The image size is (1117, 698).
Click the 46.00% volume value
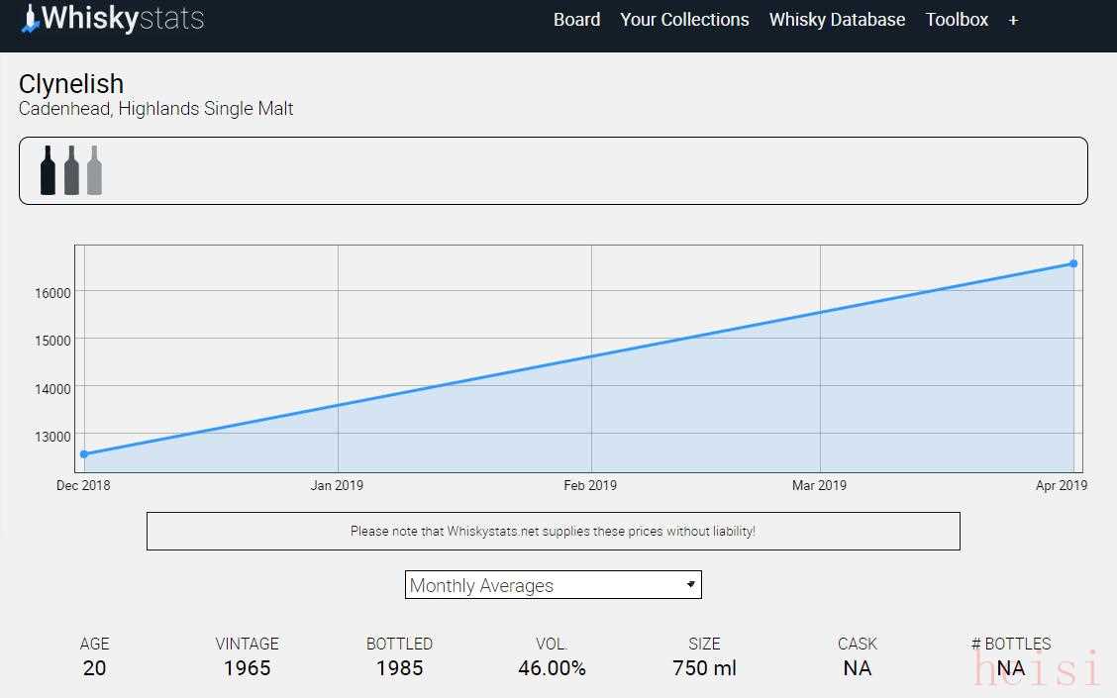pyautogui.click(x=552, y=668)
